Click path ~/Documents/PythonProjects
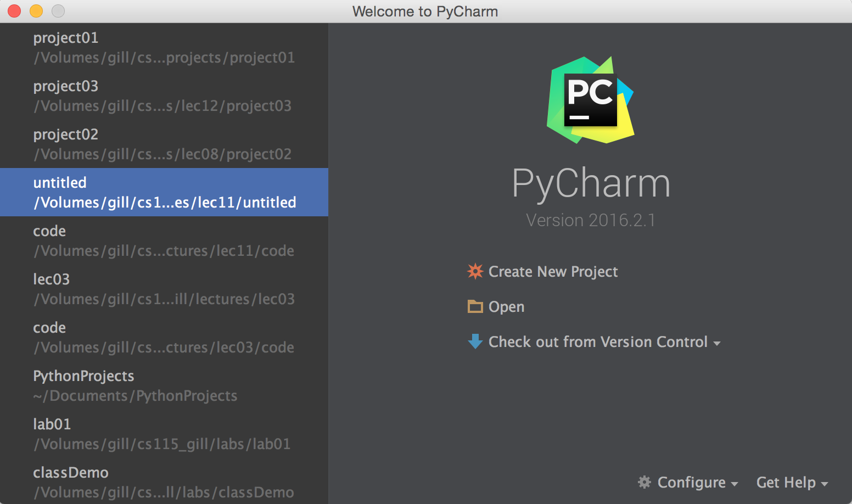This screenshot has height=504, width=852. tap(135, 396)
